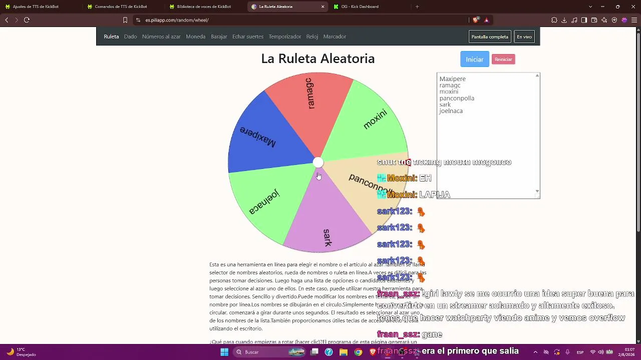Open the Windows Start menu
641x360 pixels.
point(224,352)
